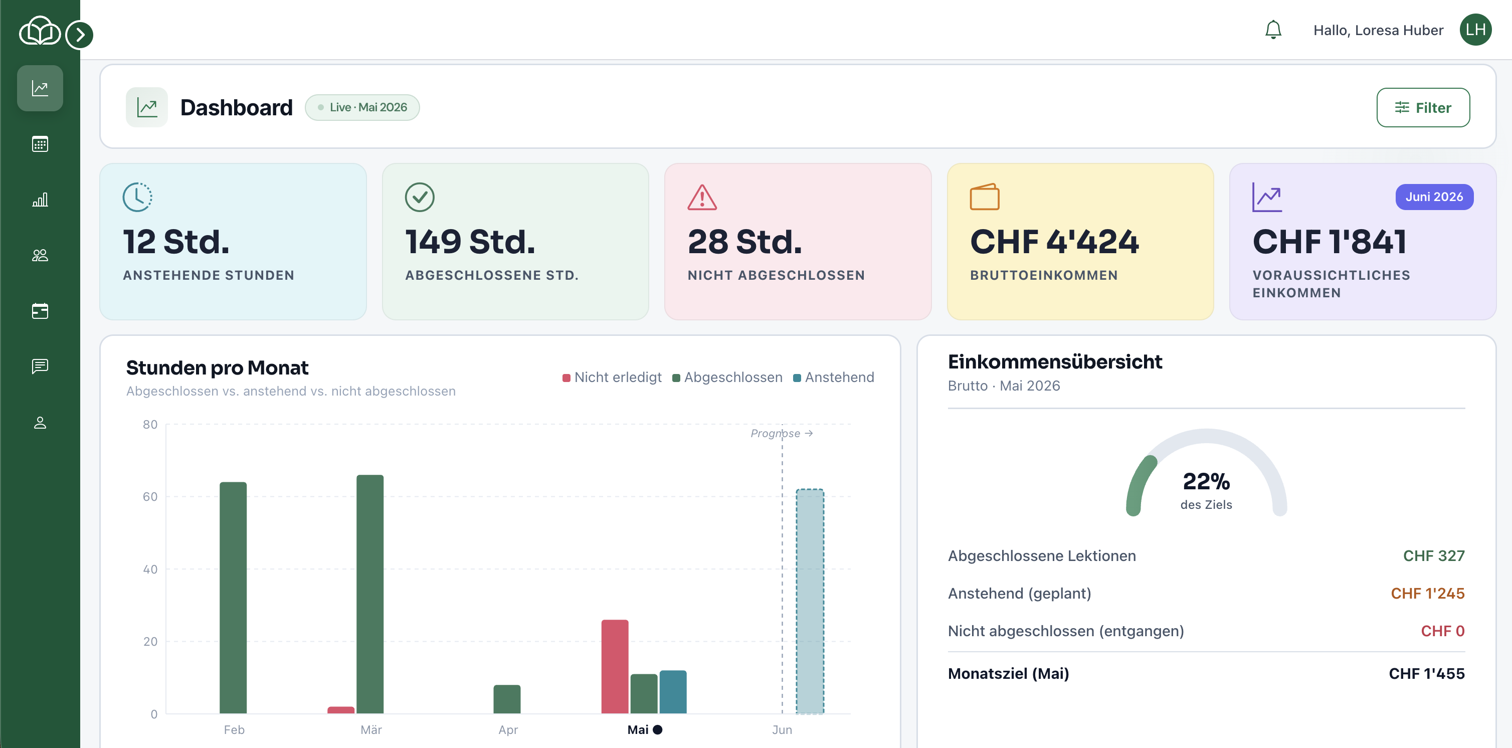Click the trend icon on Voraussichtliches Einkommen card

click(x=1267, y=197)
